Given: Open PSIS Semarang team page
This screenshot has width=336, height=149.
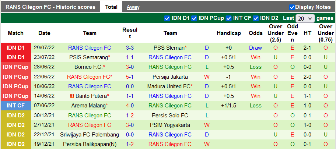Looking at the screenshot, I should point(88,57).
